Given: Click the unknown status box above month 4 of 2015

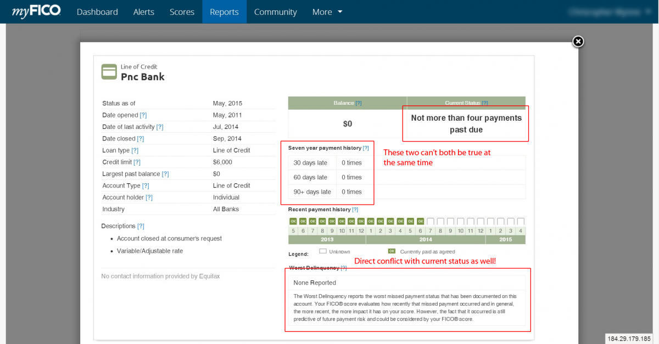Looking at the screenshot, I should pos(521,221).
